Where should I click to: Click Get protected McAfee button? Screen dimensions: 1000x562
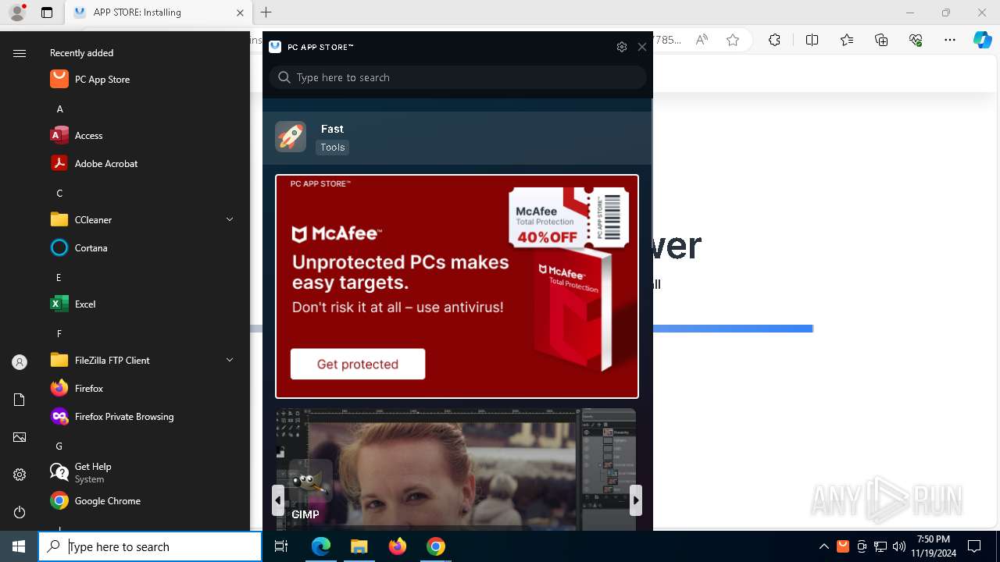[358, 364]
